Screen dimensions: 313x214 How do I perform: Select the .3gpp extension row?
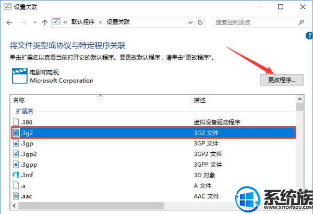coord(153,164)
